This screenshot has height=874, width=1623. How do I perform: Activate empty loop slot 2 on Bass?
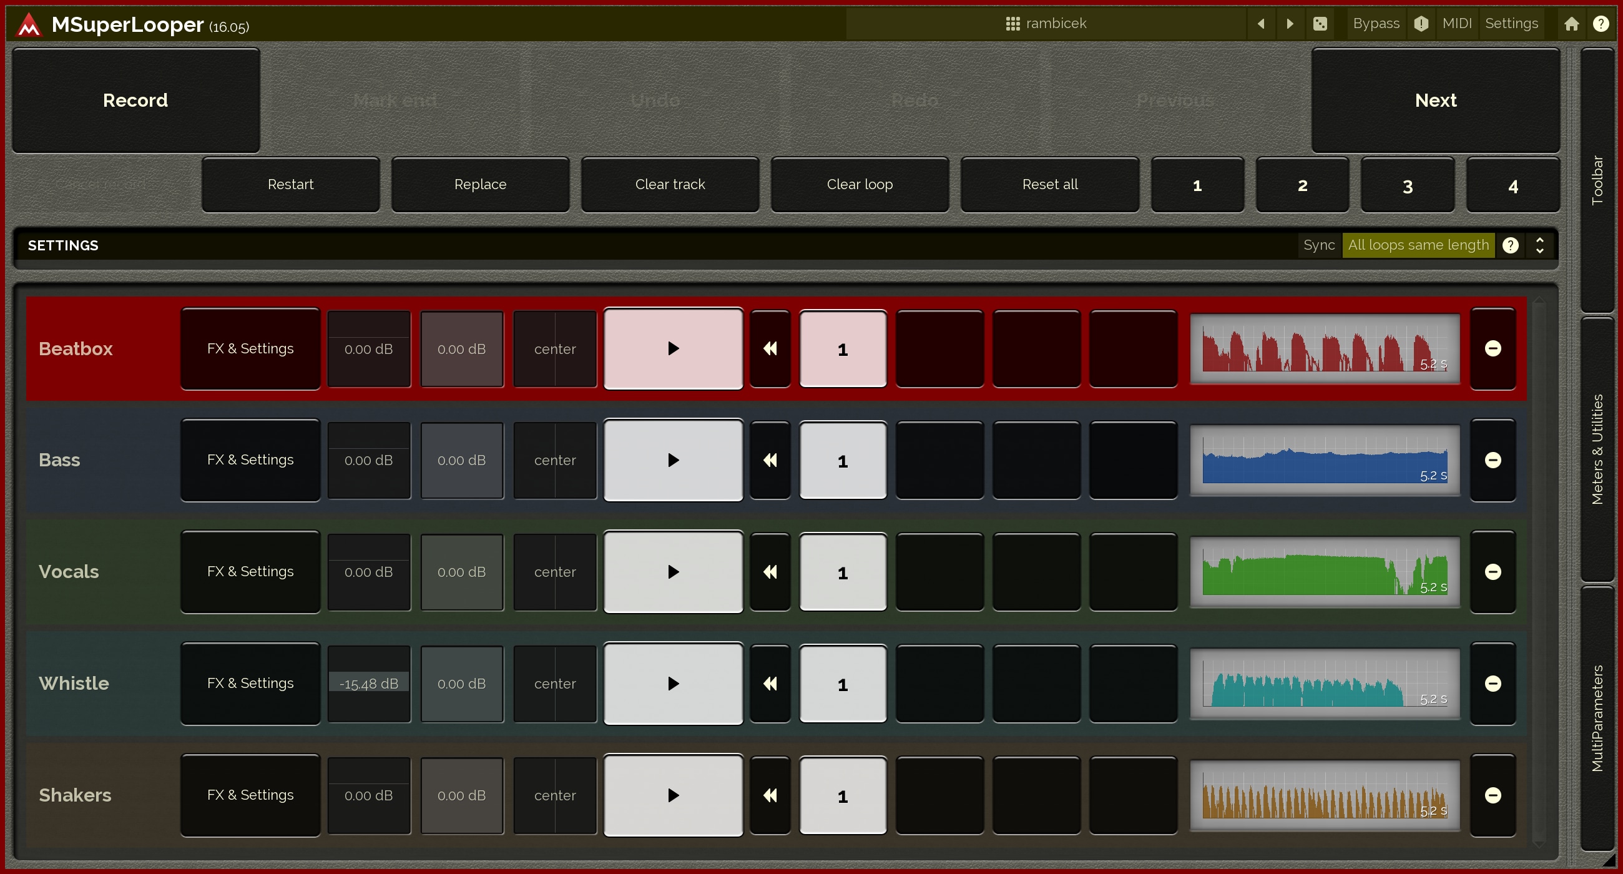939,460
